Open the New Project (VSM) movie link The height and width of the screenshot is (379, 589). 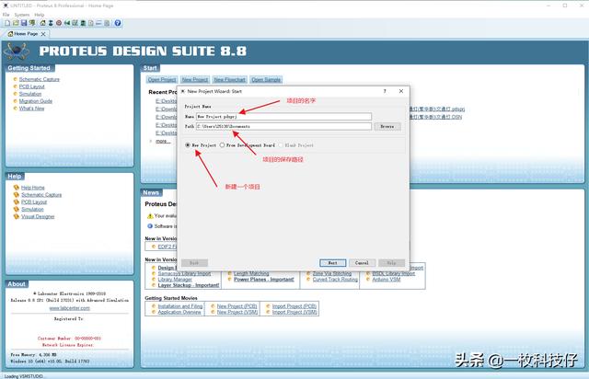click(x=237, y=312)
